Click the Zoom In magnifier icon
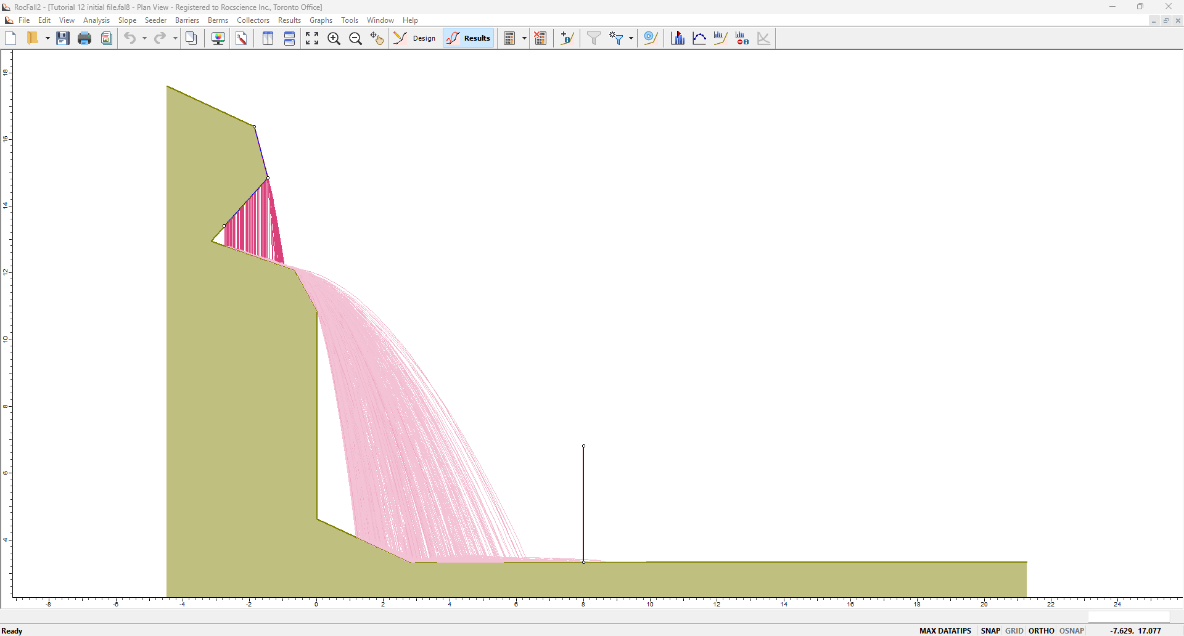 [x=334, y=38]
